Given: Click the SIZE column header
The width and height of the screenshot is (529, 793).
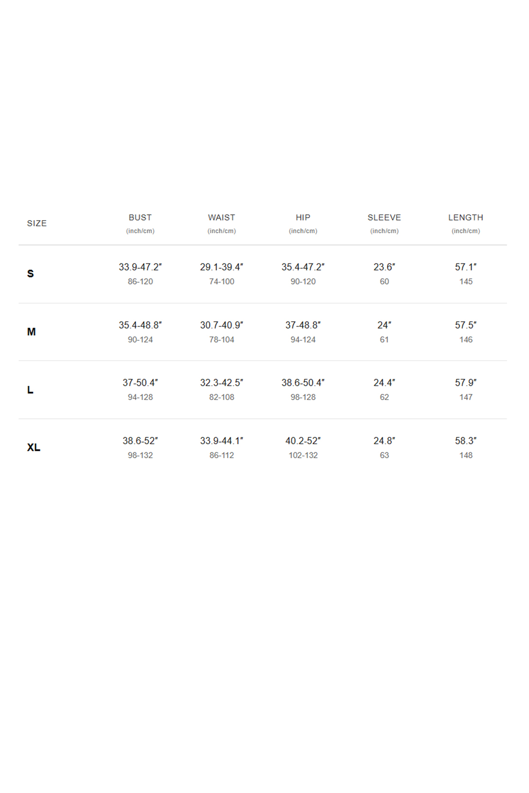Looking at the screenshot, I should [37, 224].
